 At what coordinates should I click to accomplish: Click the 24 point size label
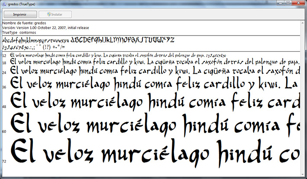tap(4, 70)
